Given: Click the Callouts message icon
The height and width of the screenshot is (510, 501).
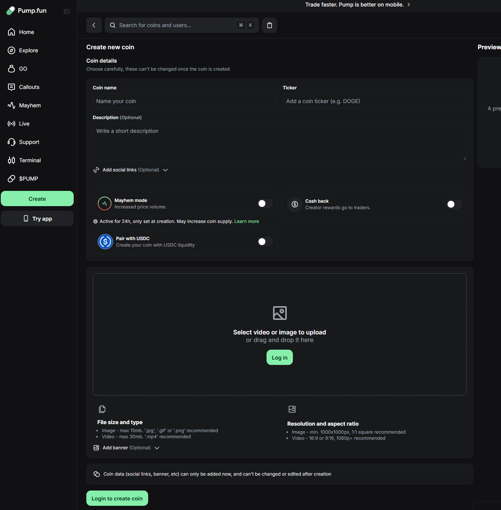Looking at the screenshot, I should [11, 87].
